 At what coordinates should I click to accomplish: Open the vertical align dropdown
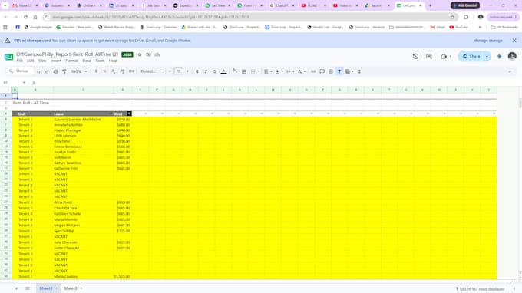tap(279, 71)
